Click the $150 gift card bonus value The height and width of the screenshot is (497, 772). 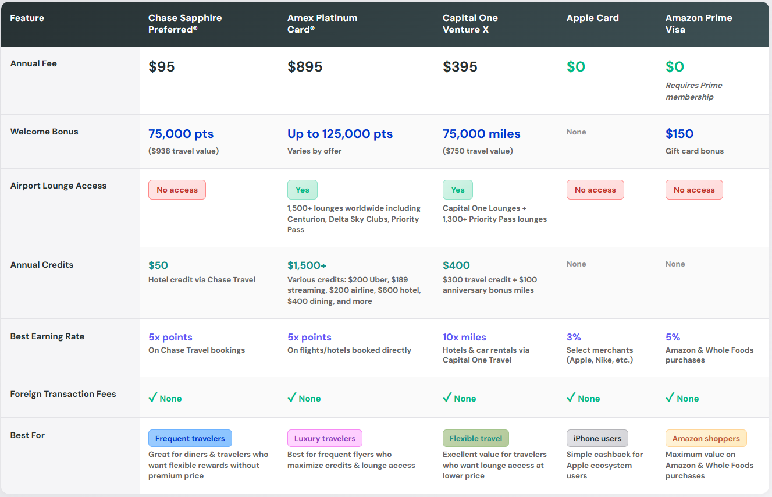679,134
